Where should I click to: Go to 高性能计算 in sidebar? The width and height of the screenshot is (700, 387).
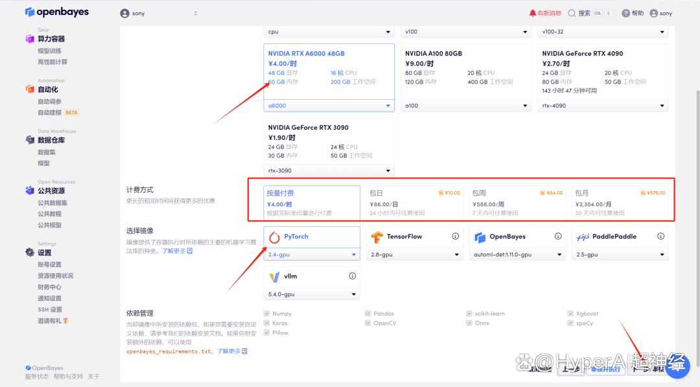[x=52, y=62]
